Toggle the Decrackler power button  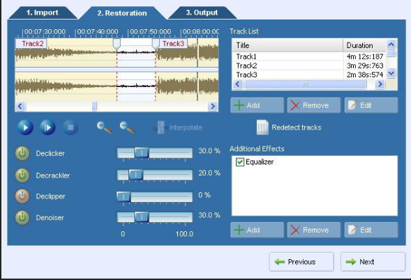[x=22, y=176]
